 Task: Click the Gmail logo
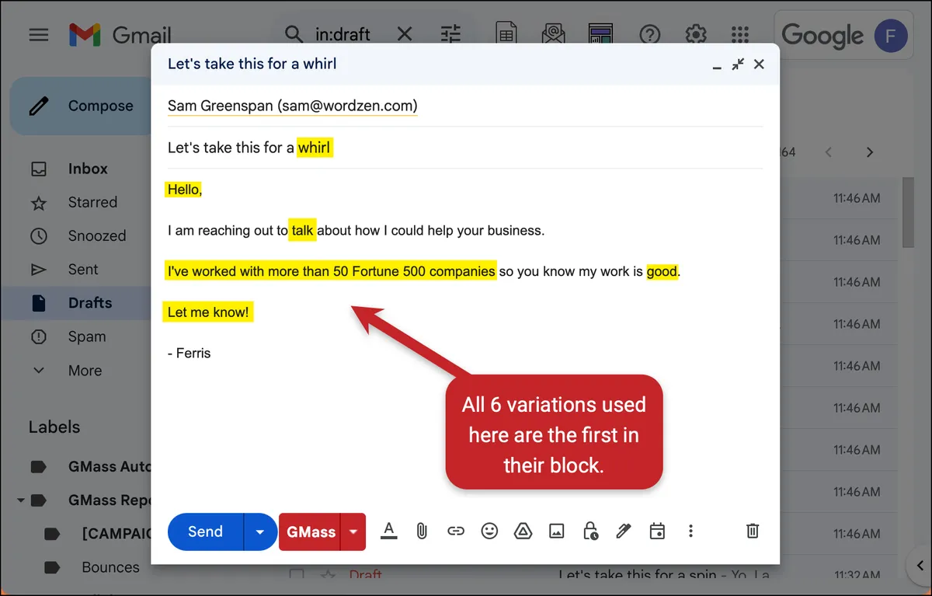[120, 35]
